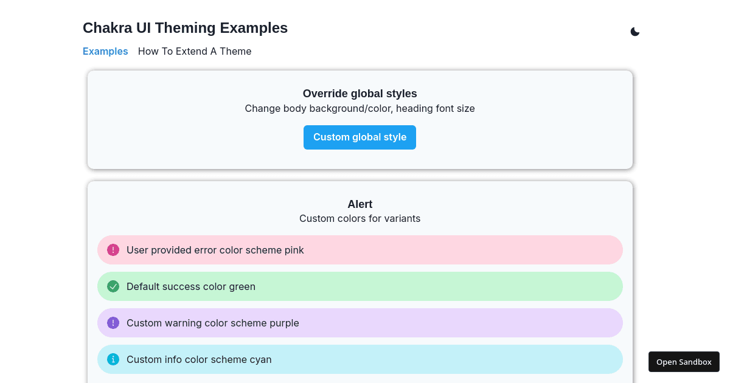Click the cyan info alert message text
The image size is (730, 383).
tap(199, 359)
